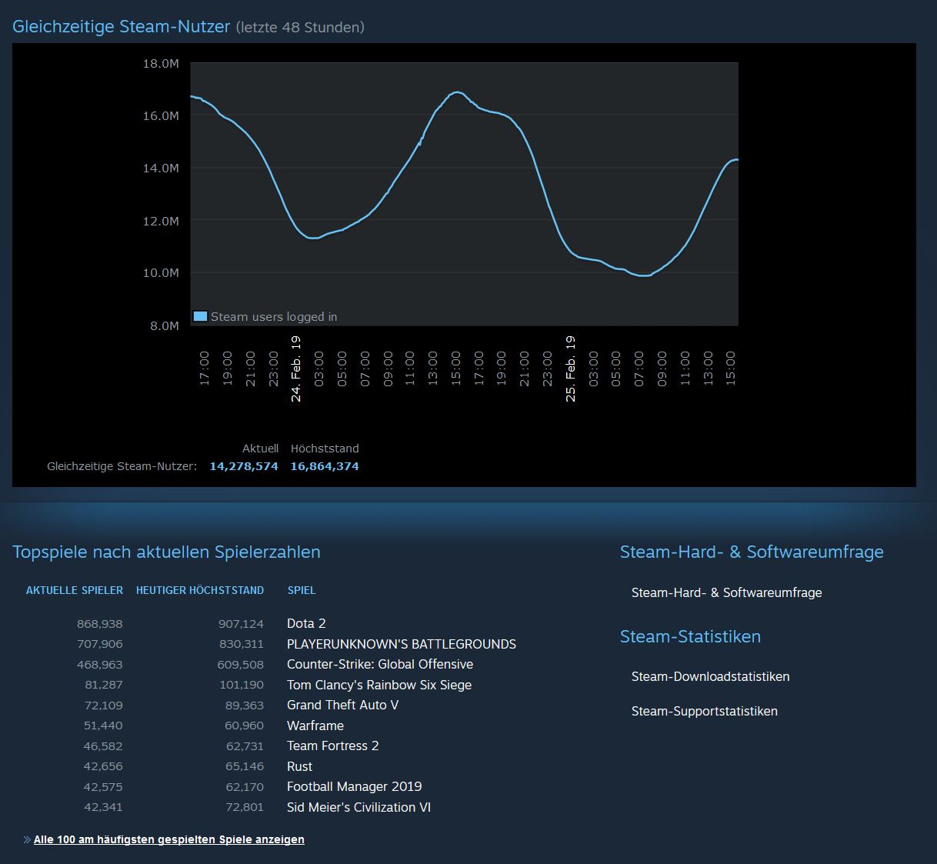Open Sid Meier's Civilization VI link
Image resolution: width=937 pixels, height=864 pixels.
359,807
